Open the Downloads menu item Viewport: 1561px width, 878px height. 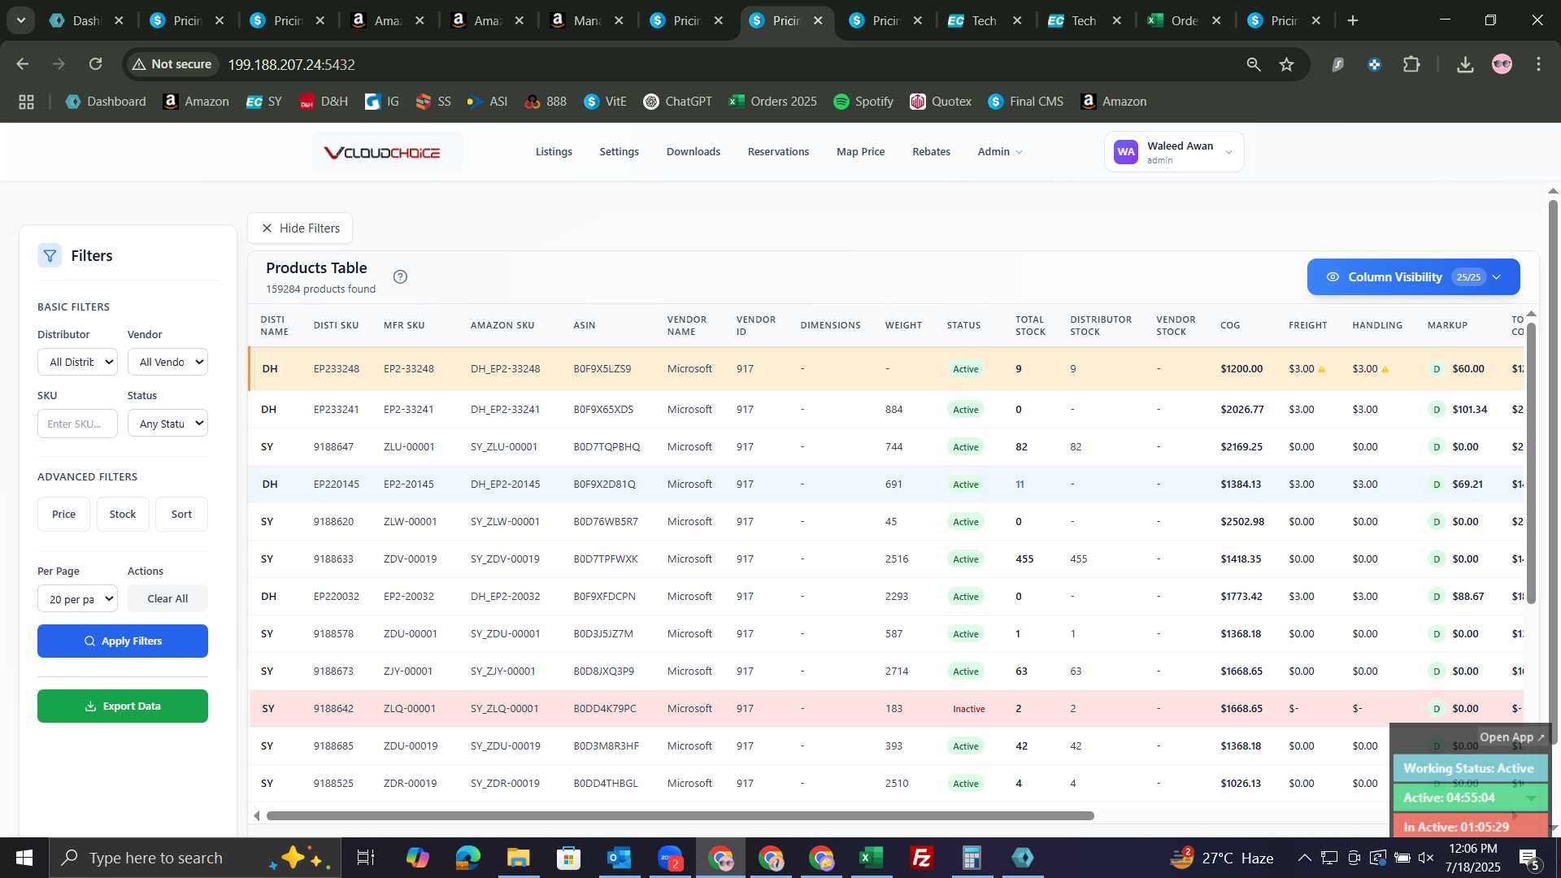pos(694,152)
